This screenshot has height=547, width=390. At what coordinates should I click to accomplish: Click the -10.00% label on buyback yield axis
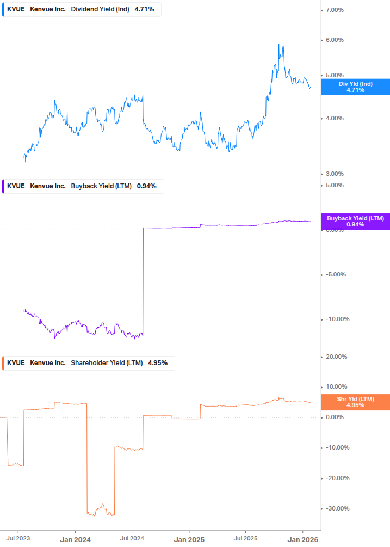(x=337, y=319)
